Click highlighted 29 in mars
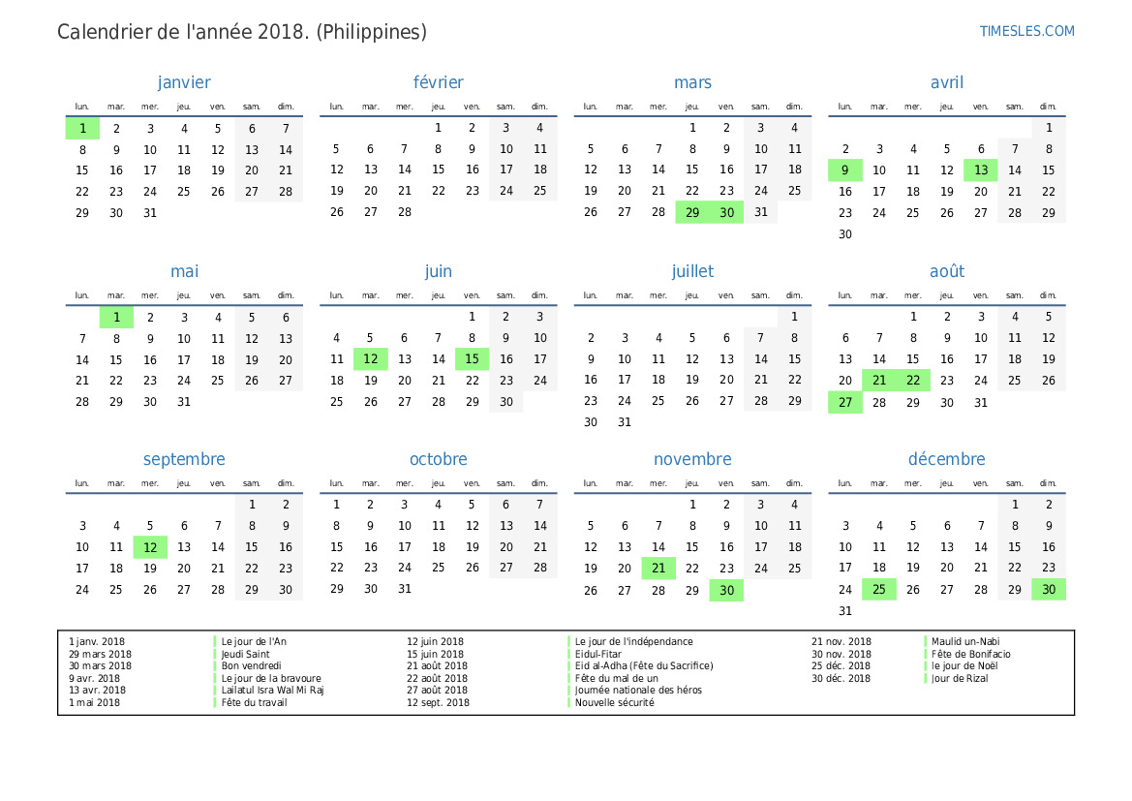Viewport: 1132px width, 801px height. [691, 213]
